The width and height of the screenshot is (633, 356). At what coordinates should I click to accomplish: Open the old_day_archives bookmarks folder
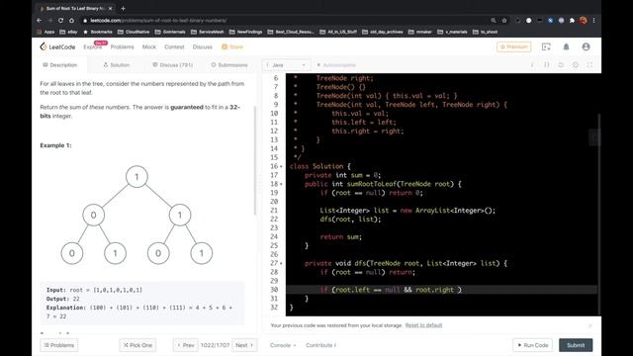pos(383,32)
